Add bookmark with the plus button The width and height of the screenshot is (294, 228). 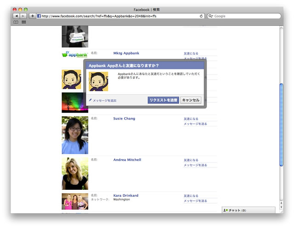(33, 16)
